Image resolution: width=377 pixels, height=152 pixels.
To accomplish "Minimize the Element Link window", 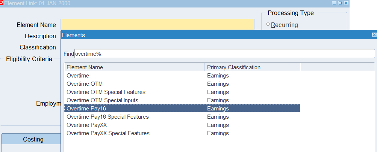I will click(334, 3).
